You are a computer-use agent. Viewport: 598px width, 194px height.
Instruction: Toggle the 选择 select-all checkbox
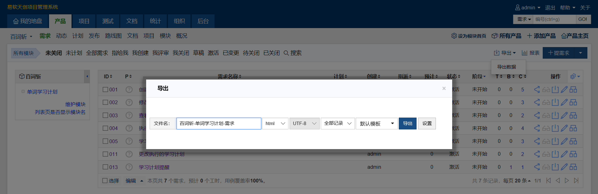coord(105,181)
